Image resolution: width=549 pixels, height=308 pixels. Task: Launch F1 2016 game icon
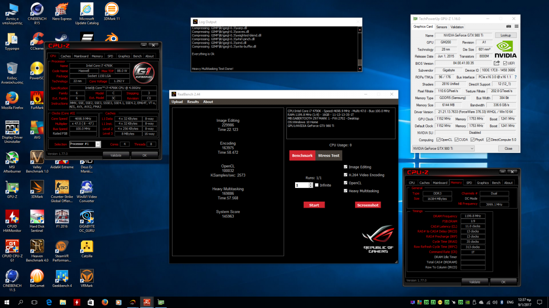point(62,219)
